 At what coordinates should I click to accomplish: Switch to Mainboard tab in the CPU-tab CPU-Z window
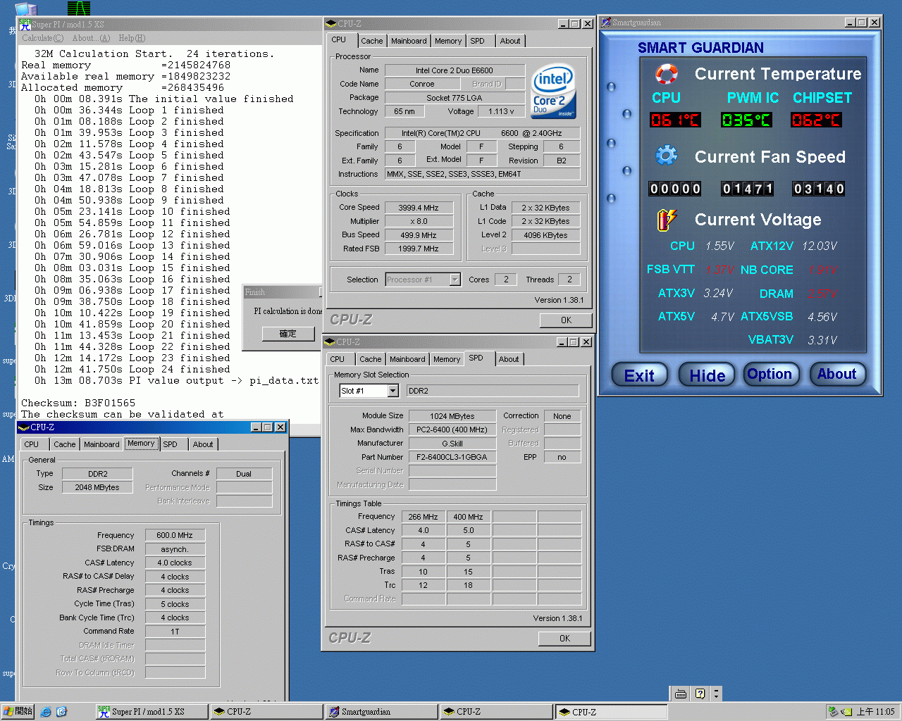click(409, 41)
